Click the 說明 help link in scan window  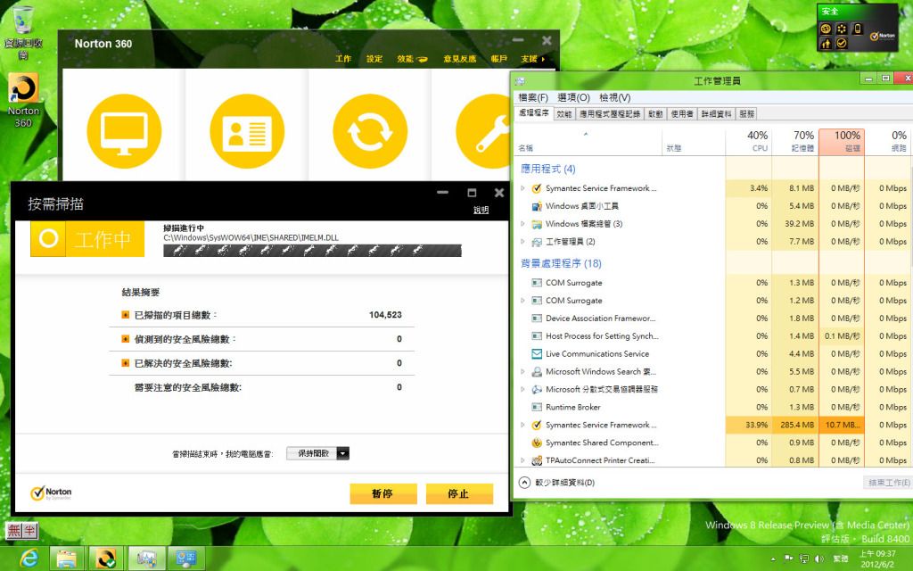pyautogui.click(x=481, y=211)
